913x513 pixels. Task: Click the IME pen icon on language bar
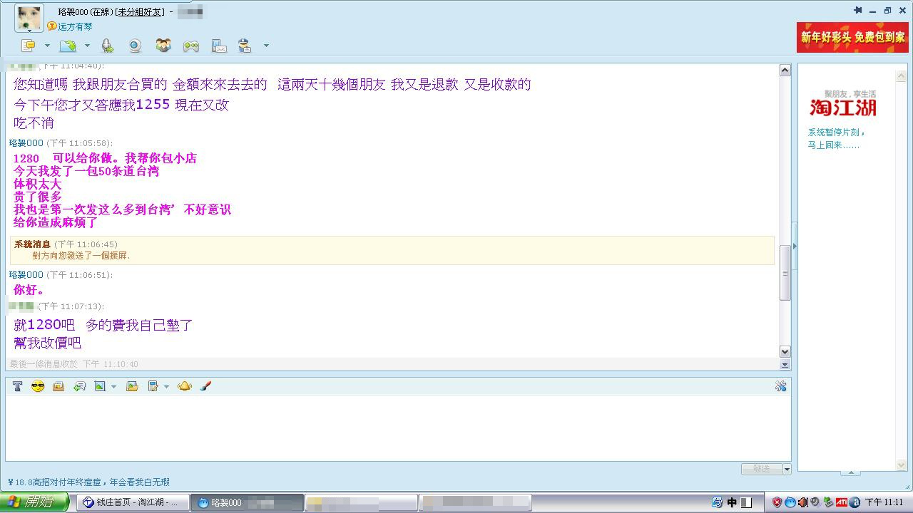click(x=718, y=502)
